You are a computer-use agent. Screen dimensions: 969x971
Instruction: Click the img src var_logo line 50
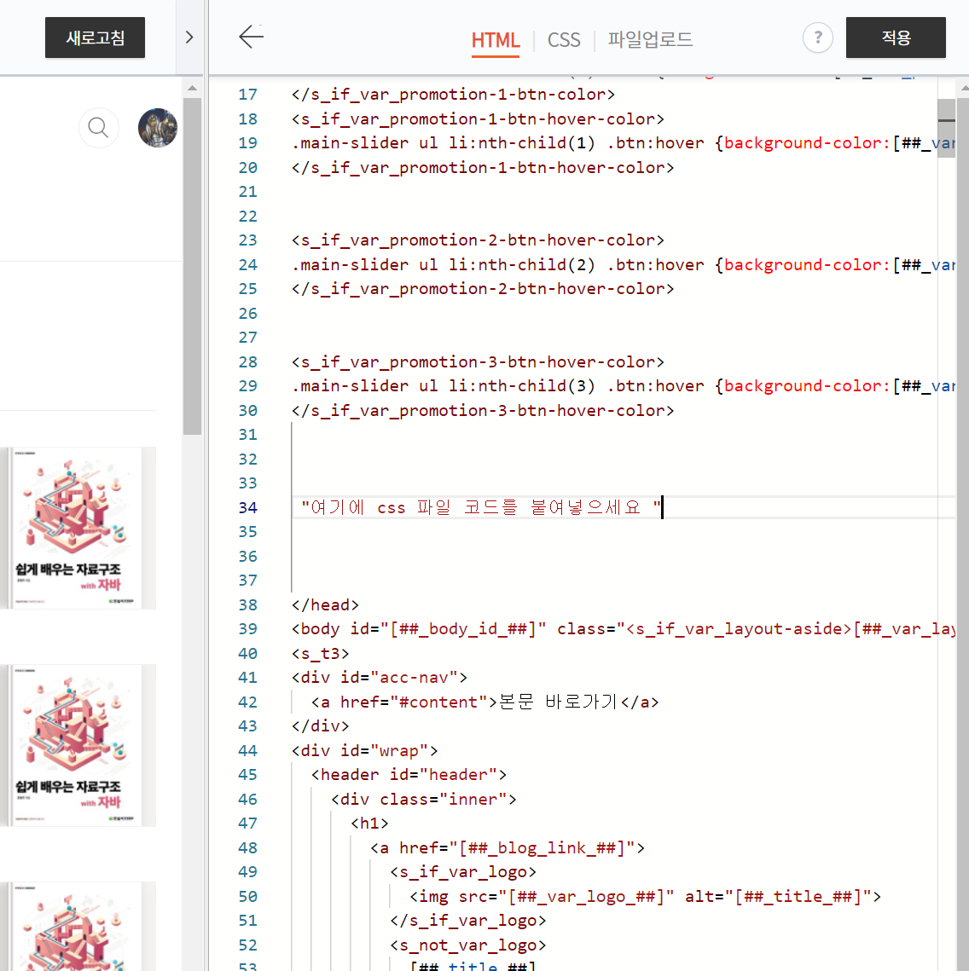click(645, 897)
